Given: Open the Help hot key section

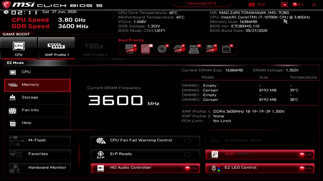Looking at the screenshot, I should (37, 123).
